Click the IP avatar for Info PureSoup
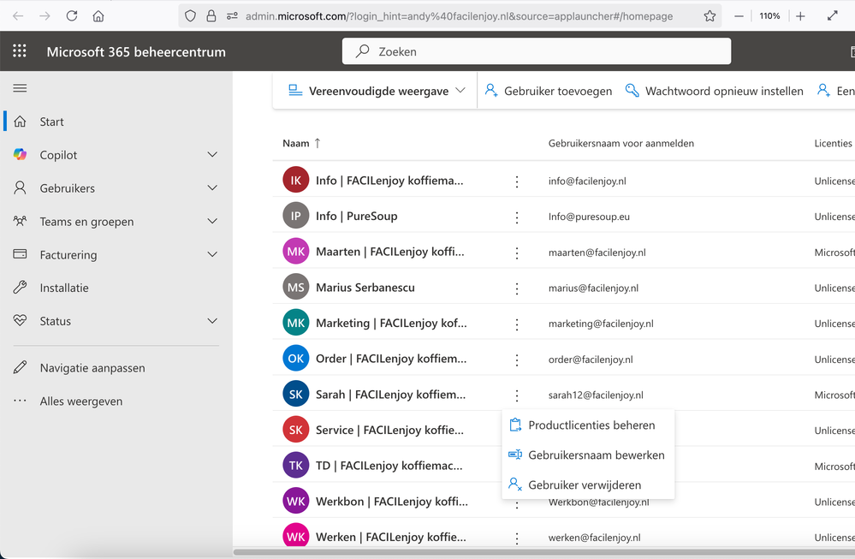Image resolution: width=855 pixels, height=559 pixels. click(295, 216)
